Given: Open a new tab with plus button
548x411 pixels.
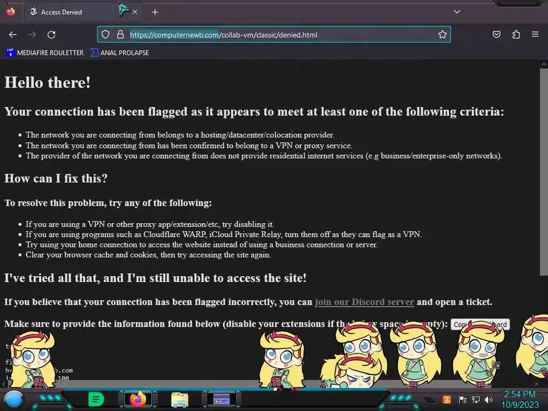Looking at the screenshot, I should (155, 12).
